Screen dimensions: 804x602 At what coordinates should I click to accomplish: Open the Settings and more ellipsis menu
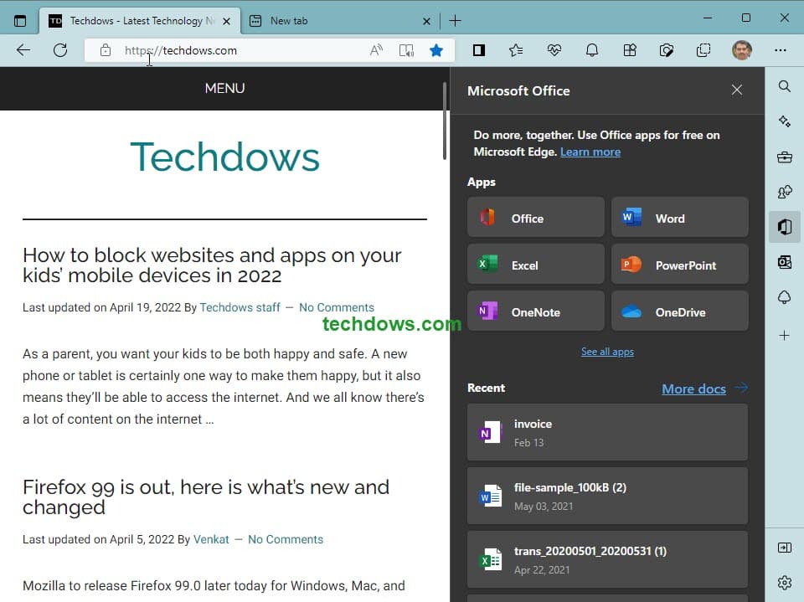782,50
